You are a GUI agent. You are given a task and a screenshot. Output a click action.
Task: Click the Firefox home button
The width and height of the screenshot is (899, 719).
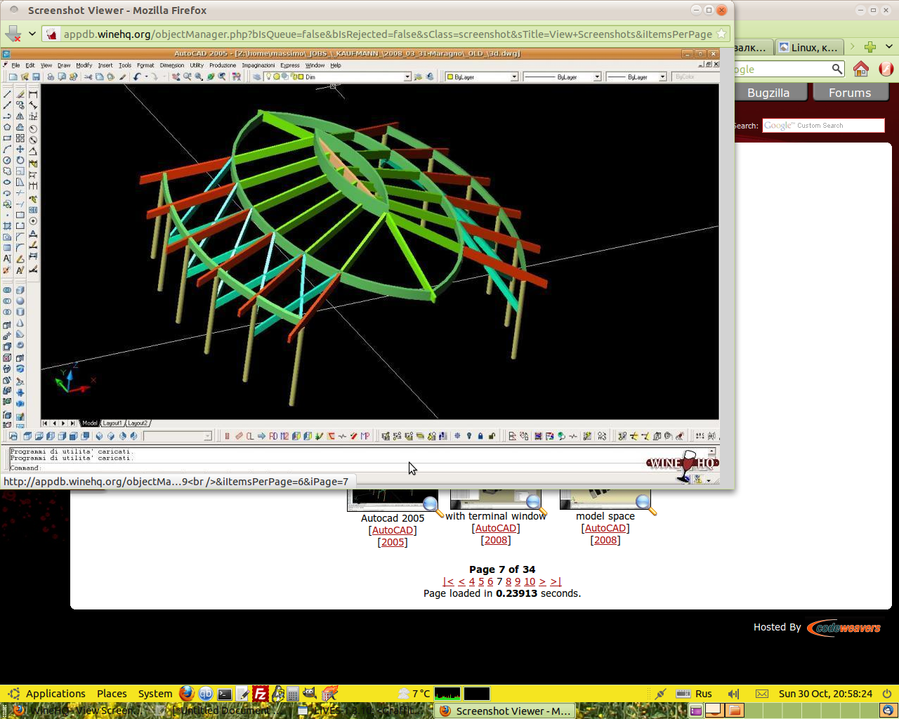(x=860, y=69)
